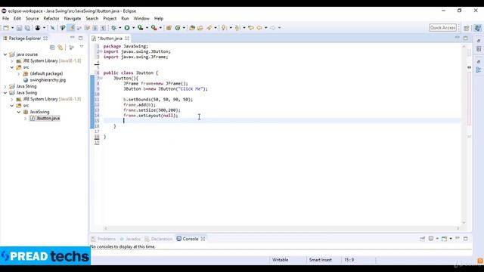Select the Java perspective icon
The height and width of the screenshot is (272, 484).
coord(477,28)
